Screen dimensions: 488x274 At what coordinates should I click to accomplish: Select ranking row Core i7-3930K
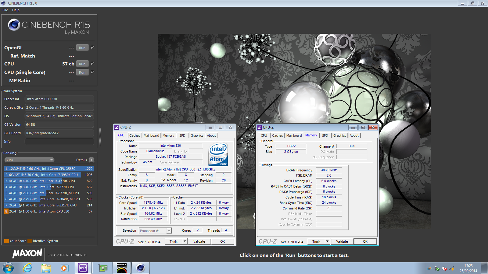pos(49,175)
